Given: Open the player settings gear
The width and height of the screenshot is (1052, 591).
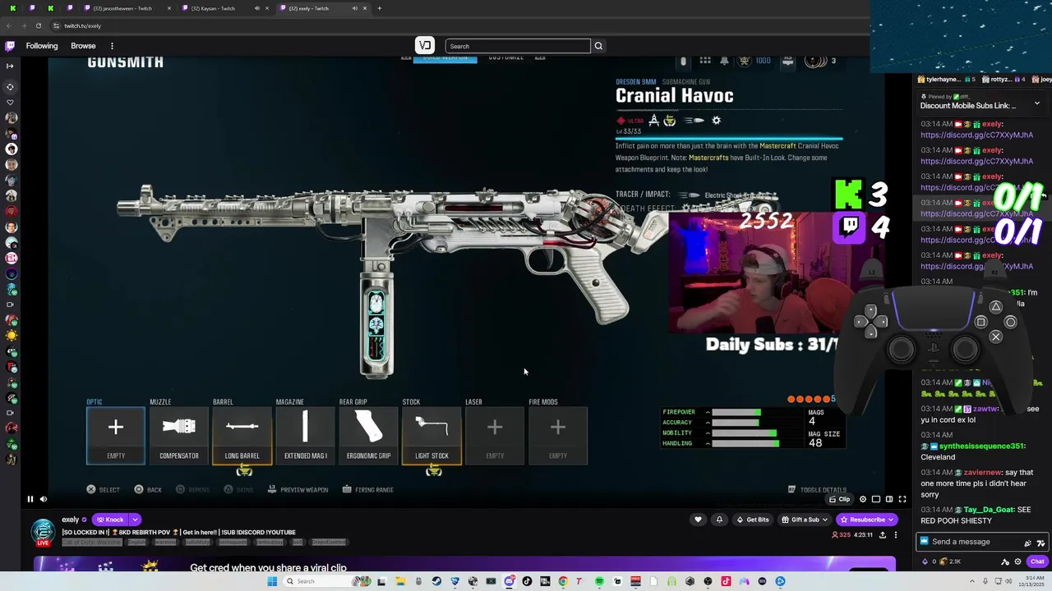Looking at the screenshot, I should 863,499.
